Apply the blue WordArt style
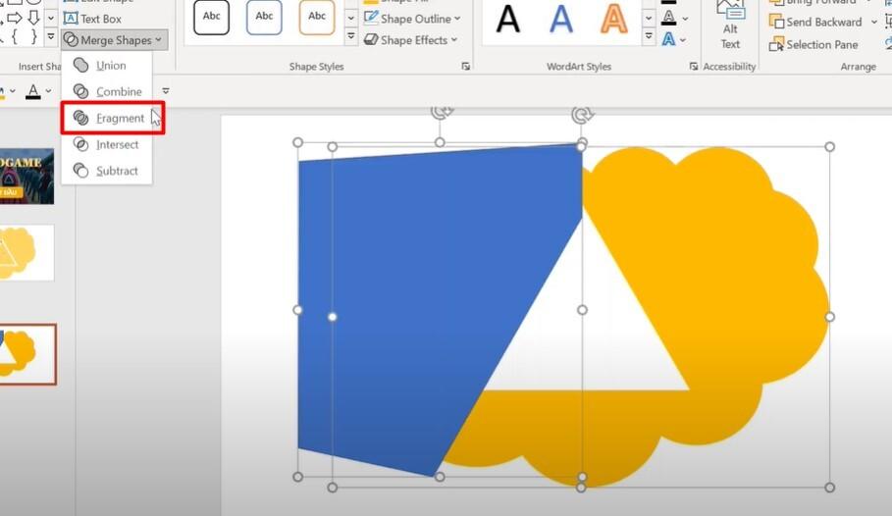892x516 pixels. tap(561, 19)
